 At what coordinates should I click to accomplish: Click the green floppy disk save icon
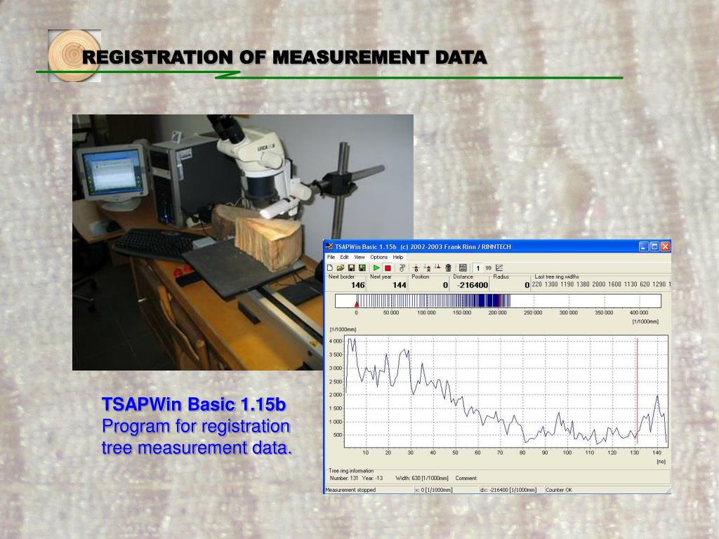tap(362, 267)
